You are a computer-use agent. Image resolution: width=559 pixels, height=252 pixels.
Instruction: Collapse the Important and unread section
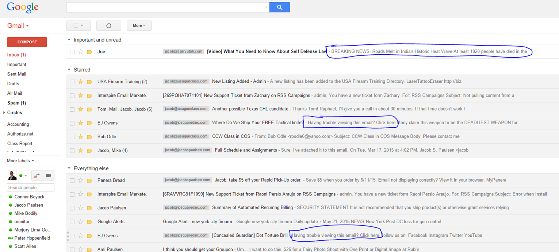click(69, 40)
